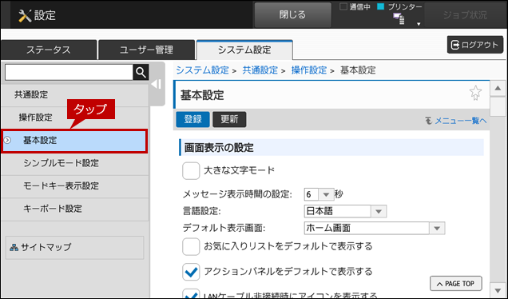
Task: Open キーボード設定 menu item
Action: (75, 209)
